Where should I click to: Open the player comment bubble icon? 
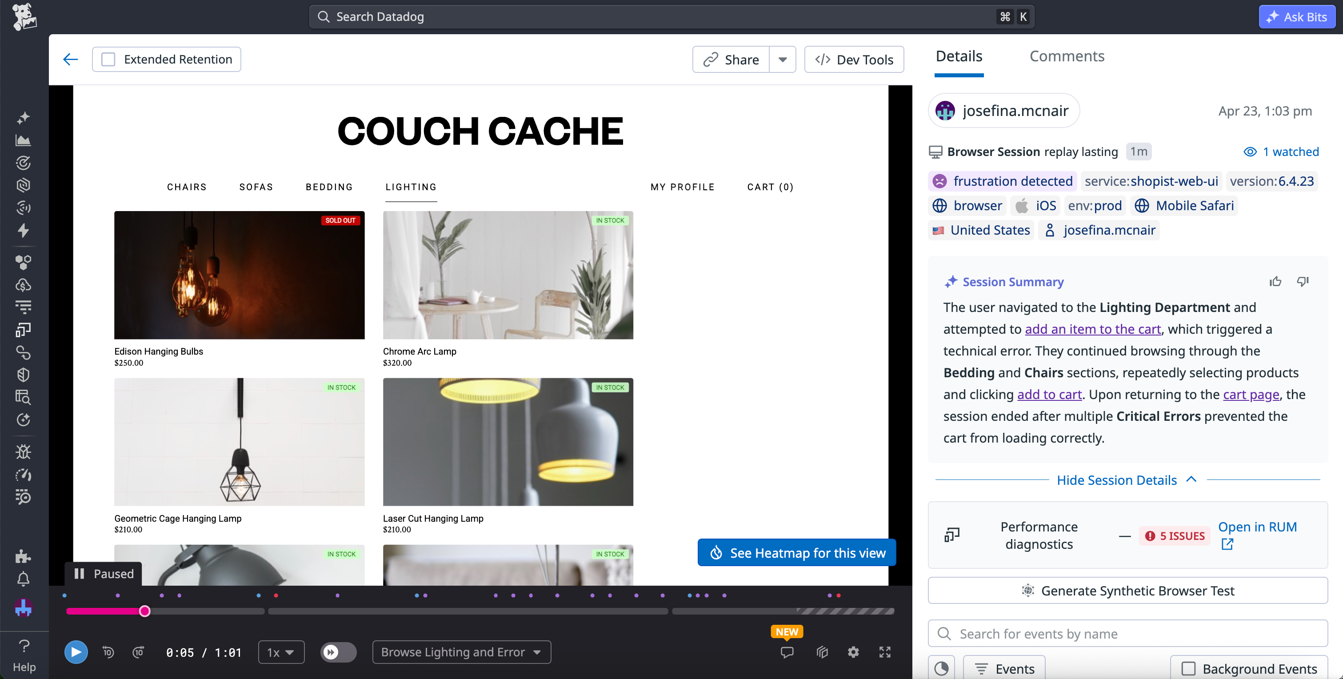tap(787, 652)
